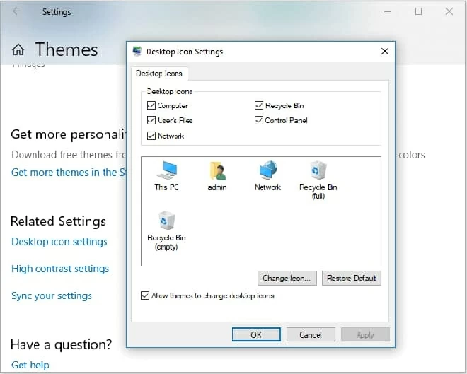Uncheck the Computer checkbox

point(151,105)
